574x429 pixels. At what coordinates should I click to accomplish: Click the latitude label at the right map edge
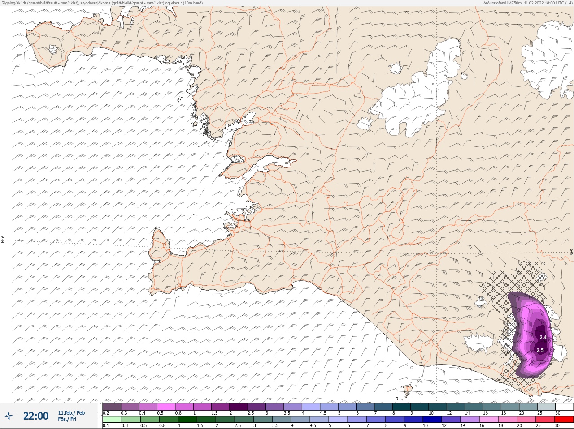pyautogui.click(x=571, y=252)
